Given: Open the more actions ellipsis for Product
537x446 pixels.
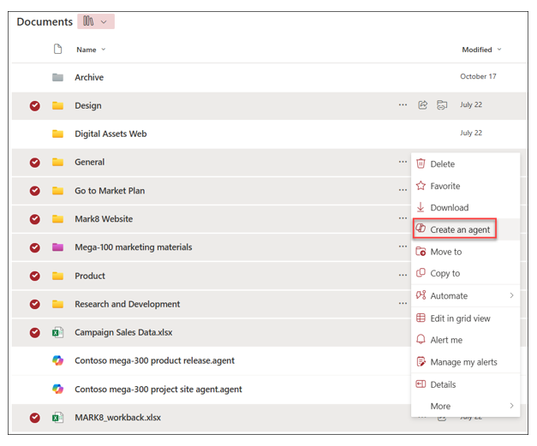Looking at the screenshot, I should [403, 275].
